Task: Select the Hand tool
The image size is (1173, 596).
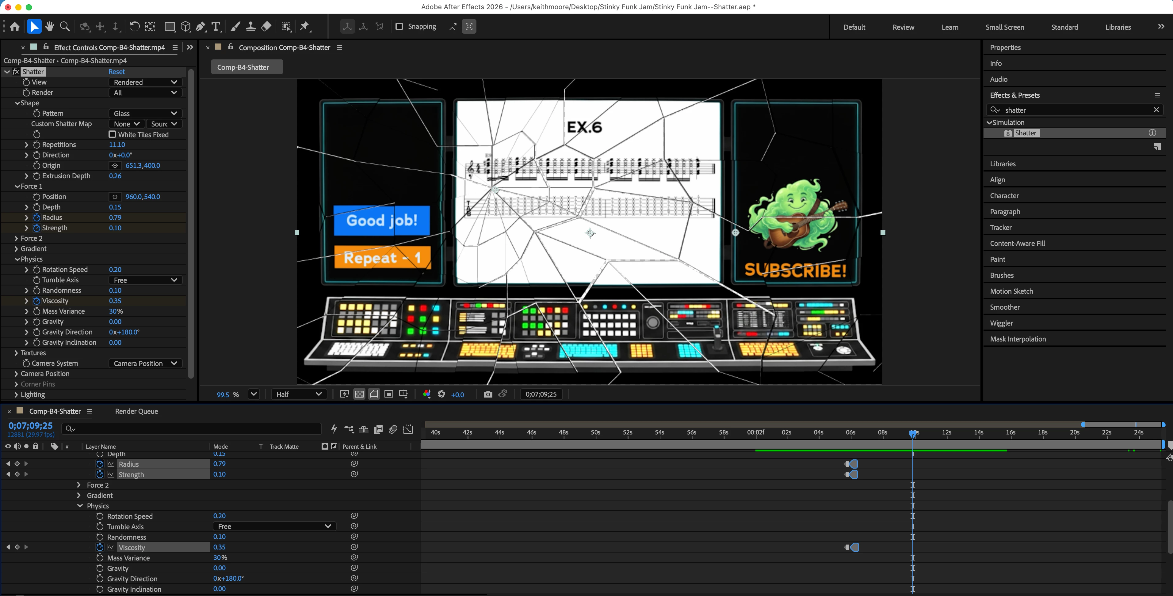Action: click(x=50, y=26)
